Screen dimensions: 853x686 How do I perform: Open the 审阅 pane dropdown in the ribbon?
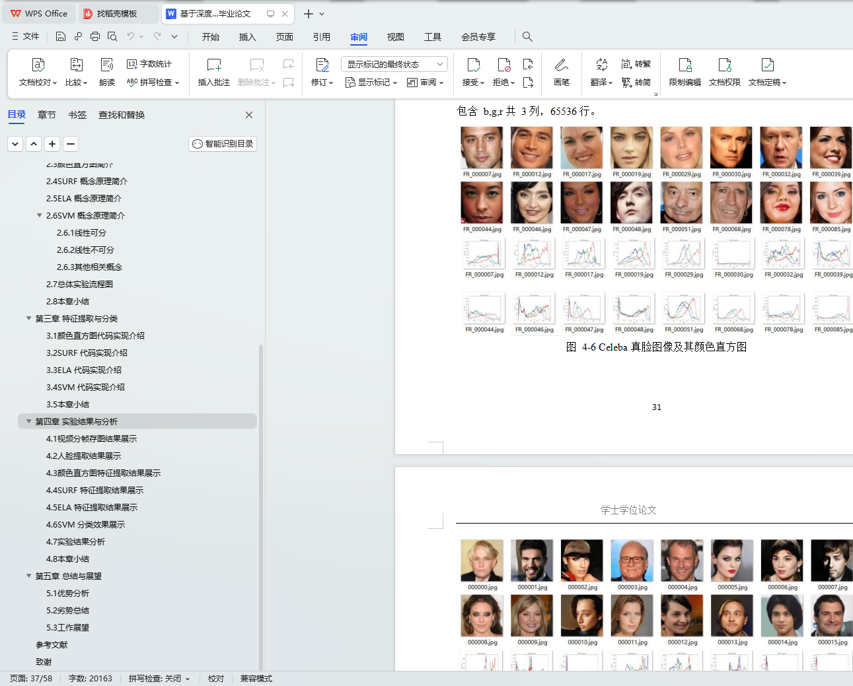(x=425, y=83)
